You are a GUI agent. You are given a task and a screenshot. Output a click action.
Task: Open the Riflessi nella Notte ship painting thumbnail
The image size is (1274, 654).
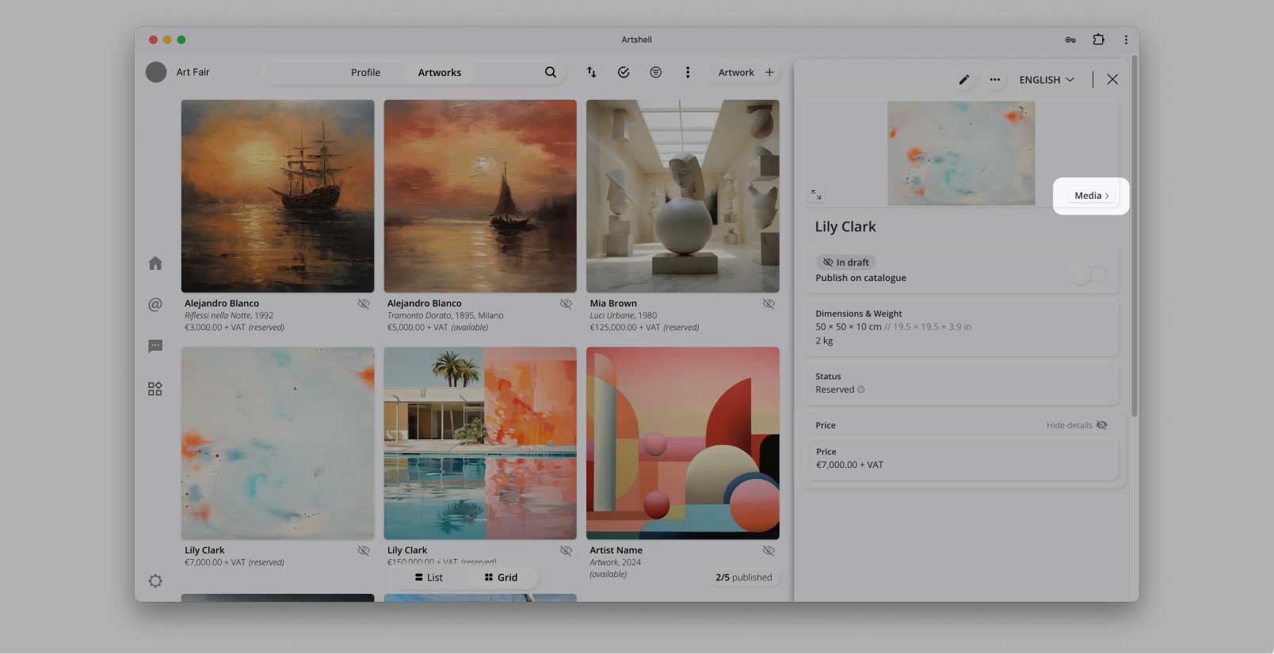278,196
